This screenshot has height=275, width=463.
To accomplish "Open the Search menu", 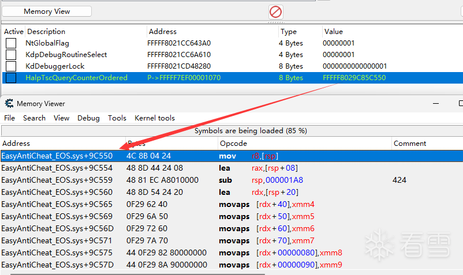I will pos(34,118).
